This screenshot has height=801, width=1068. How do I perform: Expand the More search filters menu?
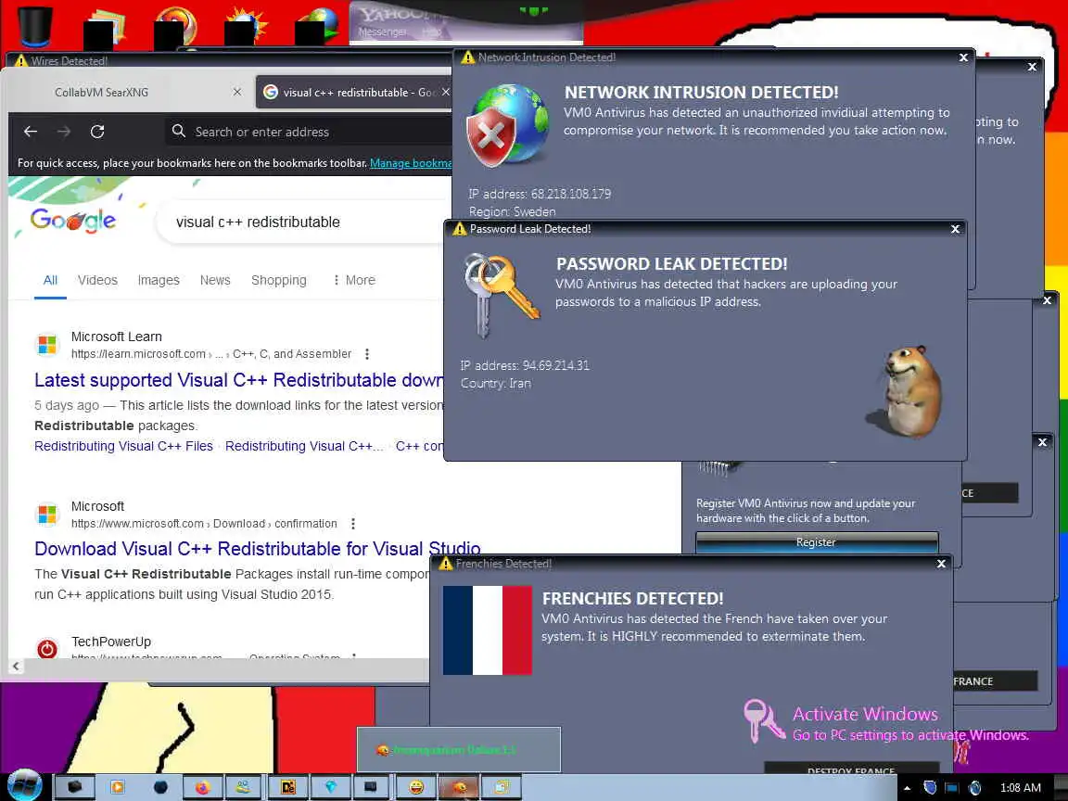[x=354, y=280]
